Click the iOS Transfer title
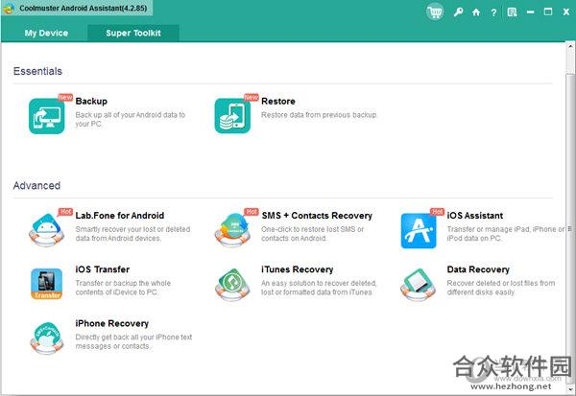This screenshot has height=396, width=576. (x=103, y=269)
